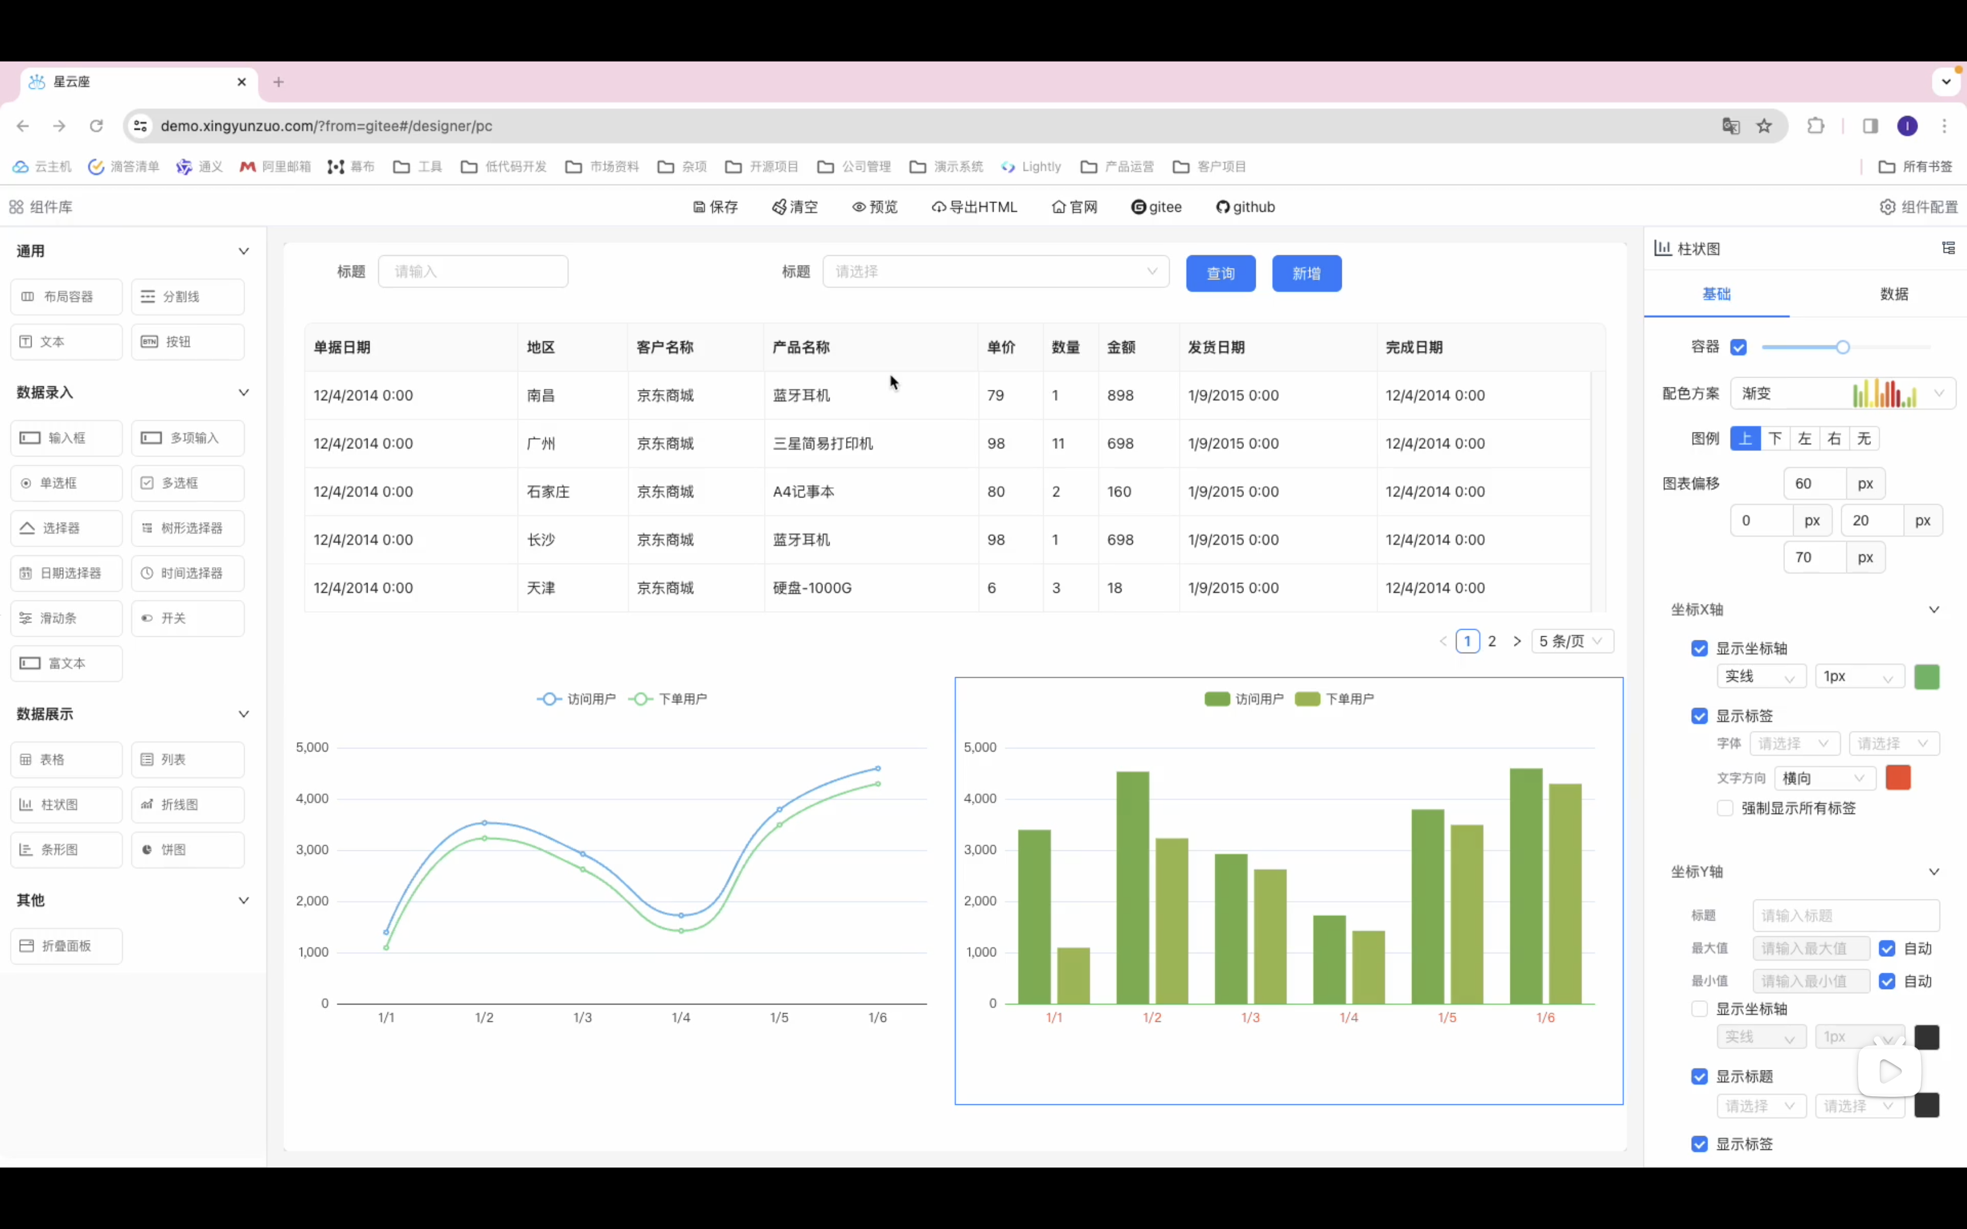
Task: Select the 单选框 radio component
Action: [66, 483]
